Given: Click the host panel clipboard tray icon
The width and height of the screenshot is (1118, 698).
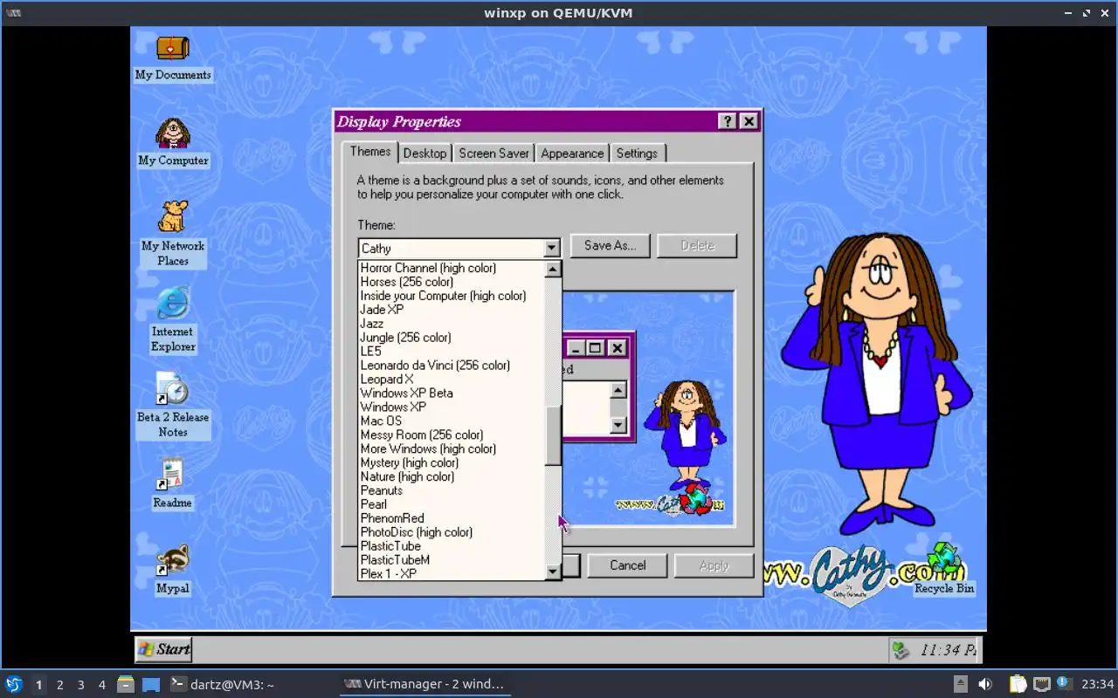Looking at the screenshot, I should pos(1018,684).
